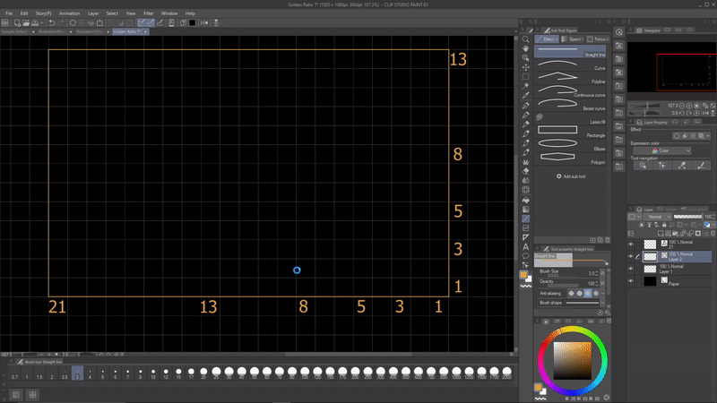The image size is (717, 403).
Task: Select the Gradient tool
Action: (x=526, y=210)
